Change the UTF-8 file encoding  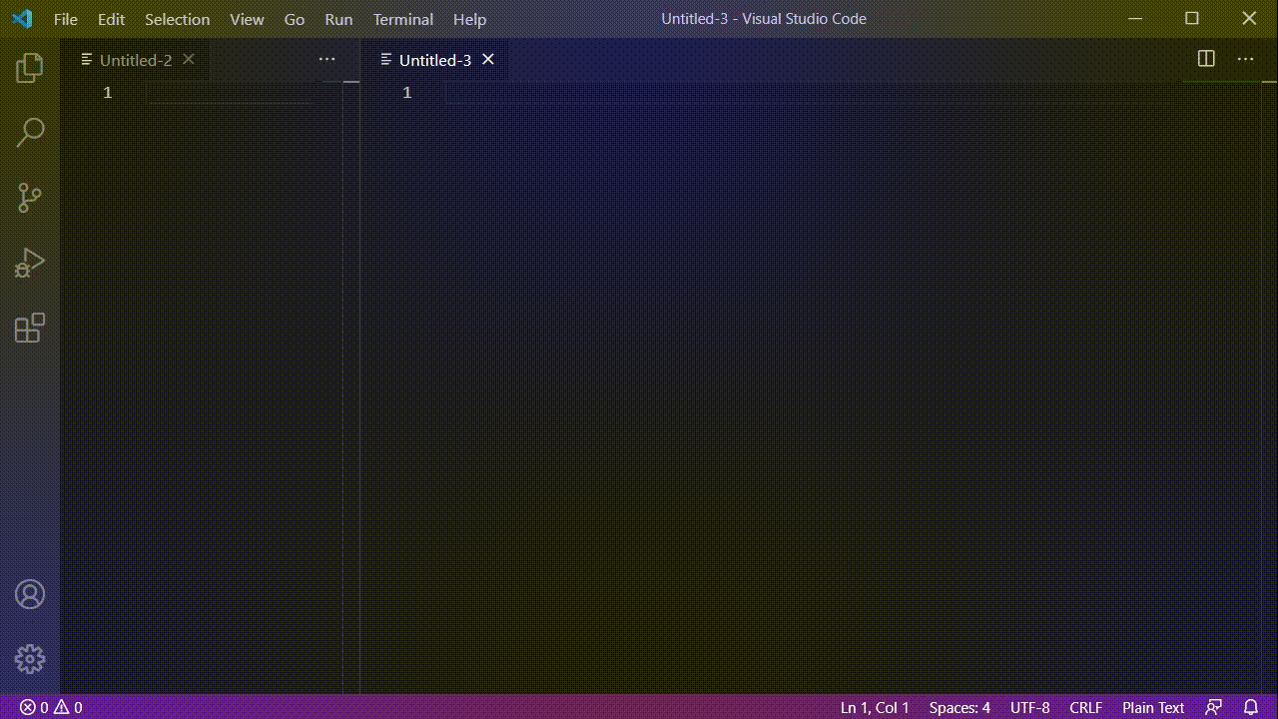(1029, 707)
